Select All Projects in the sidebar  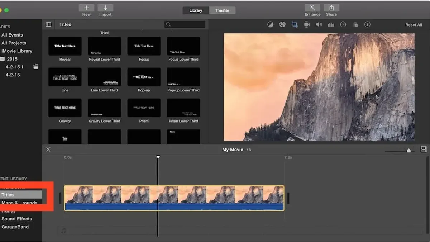point(14,43)
